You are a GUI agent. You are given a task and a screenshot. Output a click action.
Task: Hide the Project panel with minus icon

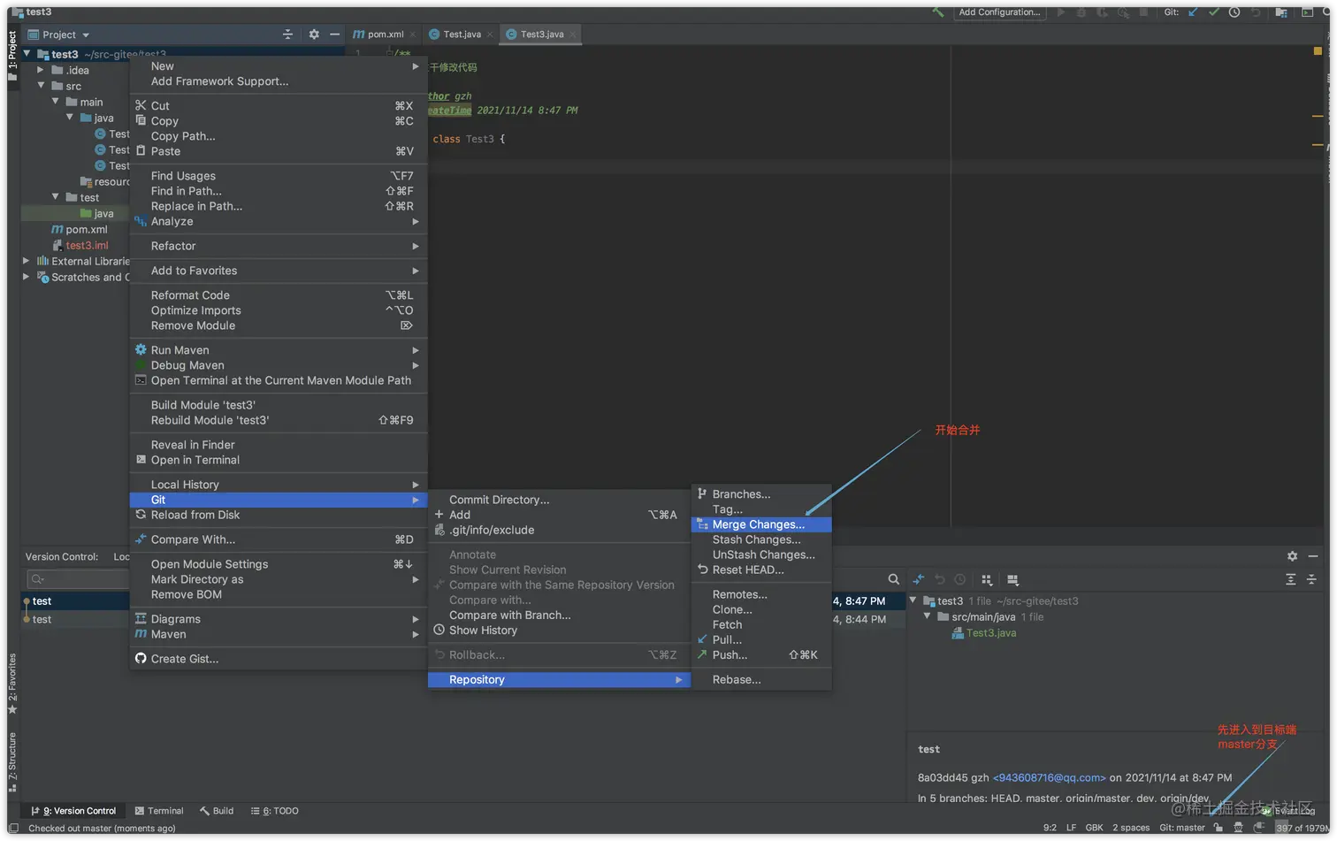334,34
